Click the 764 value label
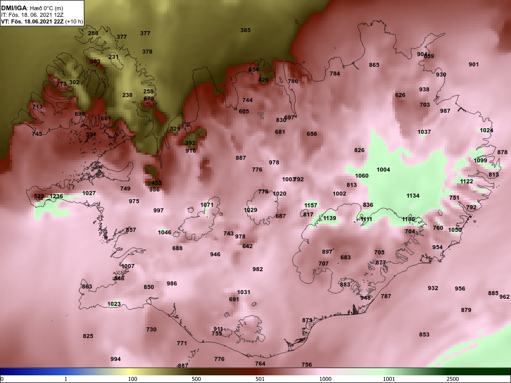The height and width of the screenshot is (383, 511). (260, 364)
